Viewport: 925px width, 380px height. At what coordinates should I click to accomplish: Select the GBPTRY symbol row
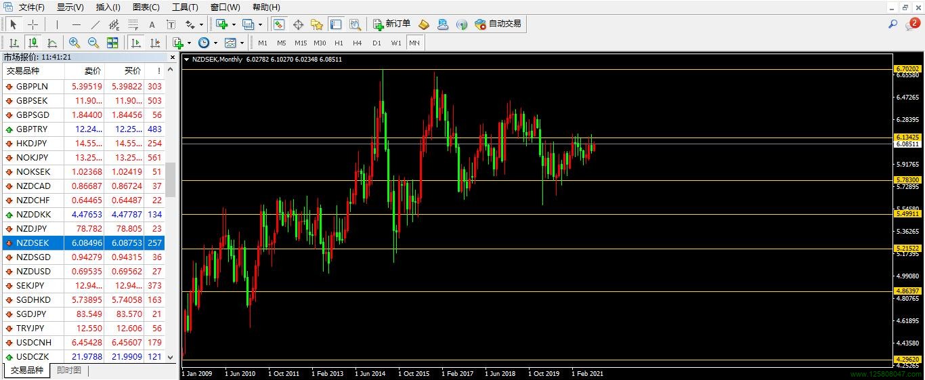click(x=83, y=129)
